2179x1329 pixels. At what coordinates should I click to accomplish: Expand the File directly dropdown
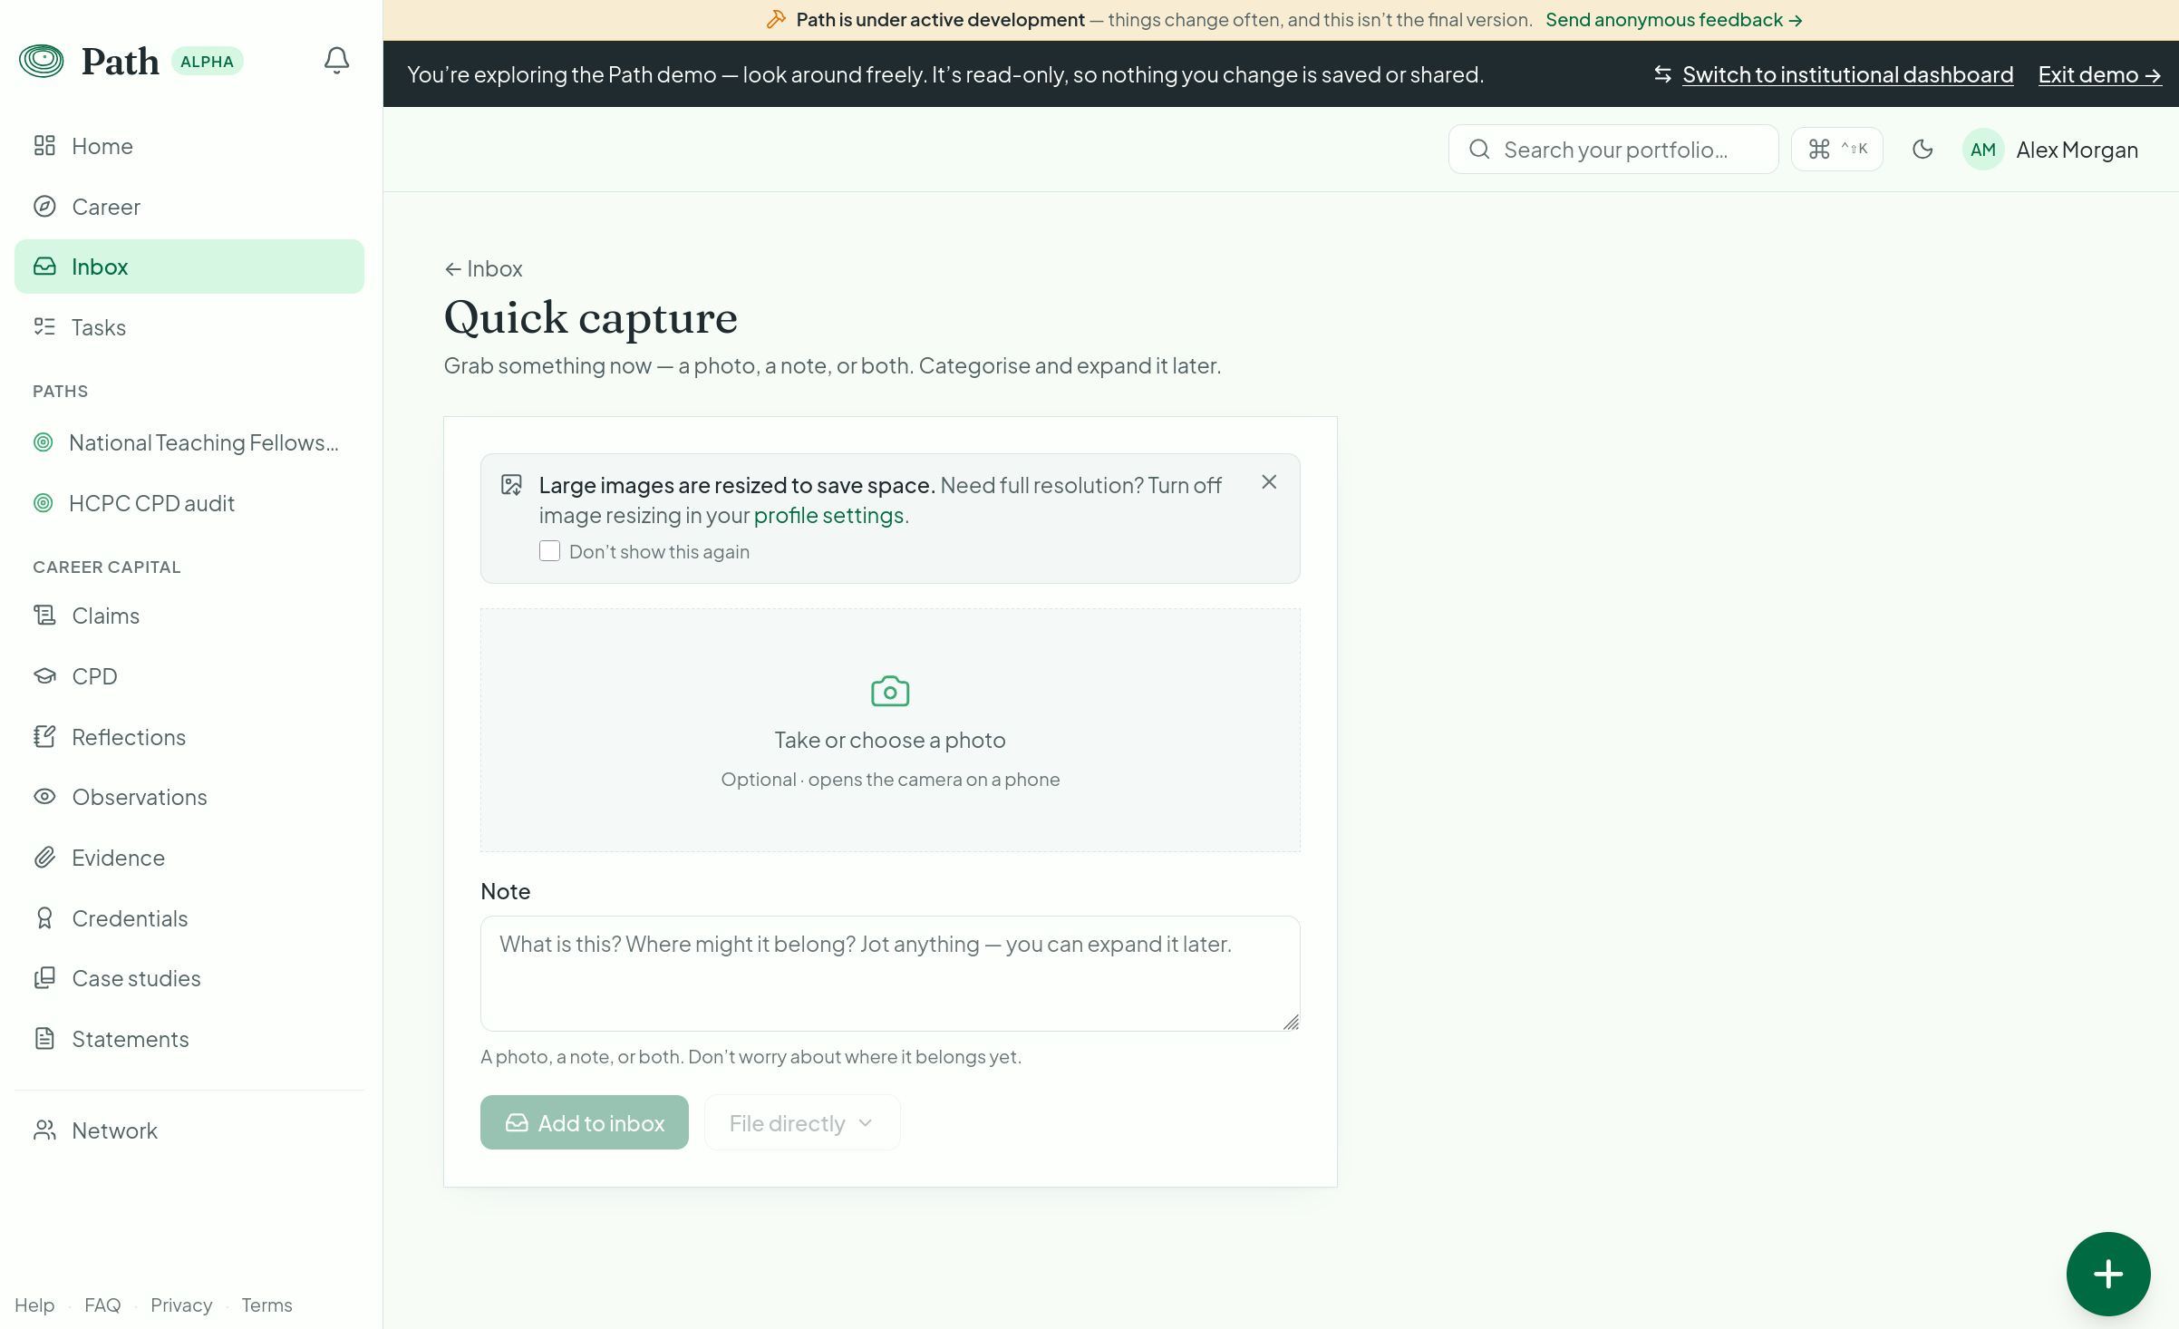pos(802,1123)
